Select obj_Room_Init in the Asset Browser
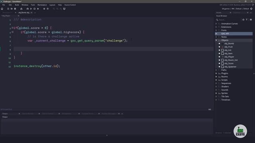 pyautogui.click(x=231, y=60)
